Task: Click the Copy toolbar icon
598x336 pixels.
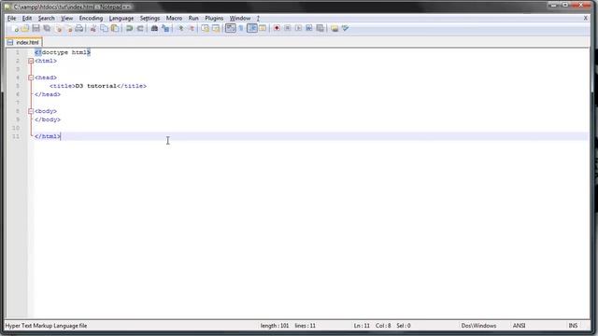Action: 104,29
